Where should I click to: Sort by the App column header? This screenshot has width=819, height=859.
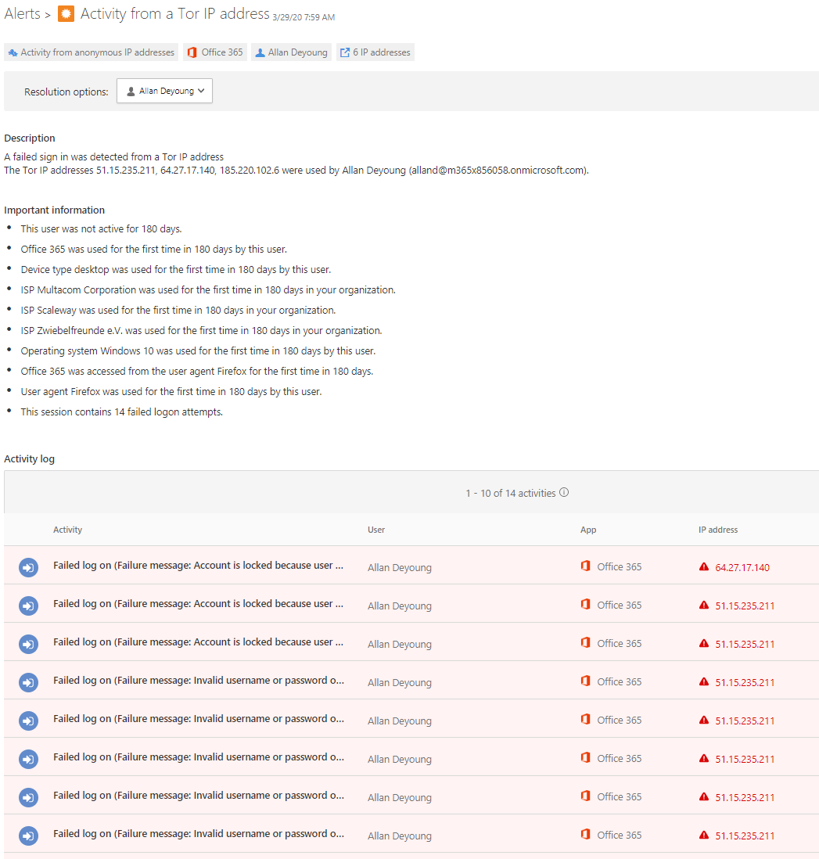pyautogui.click(x=587, y=530)
